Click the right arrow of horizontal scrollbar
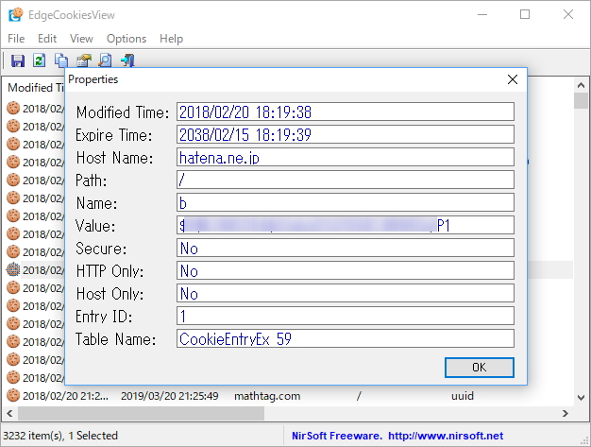 point(565,413)
